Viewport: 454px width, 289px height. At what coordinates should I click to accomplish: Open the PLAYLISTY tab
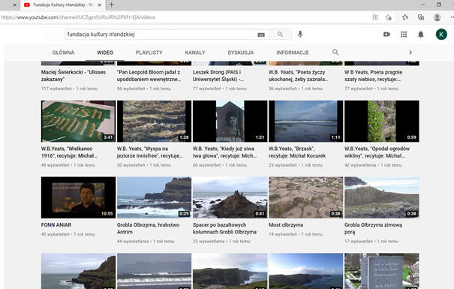[149, 53]
